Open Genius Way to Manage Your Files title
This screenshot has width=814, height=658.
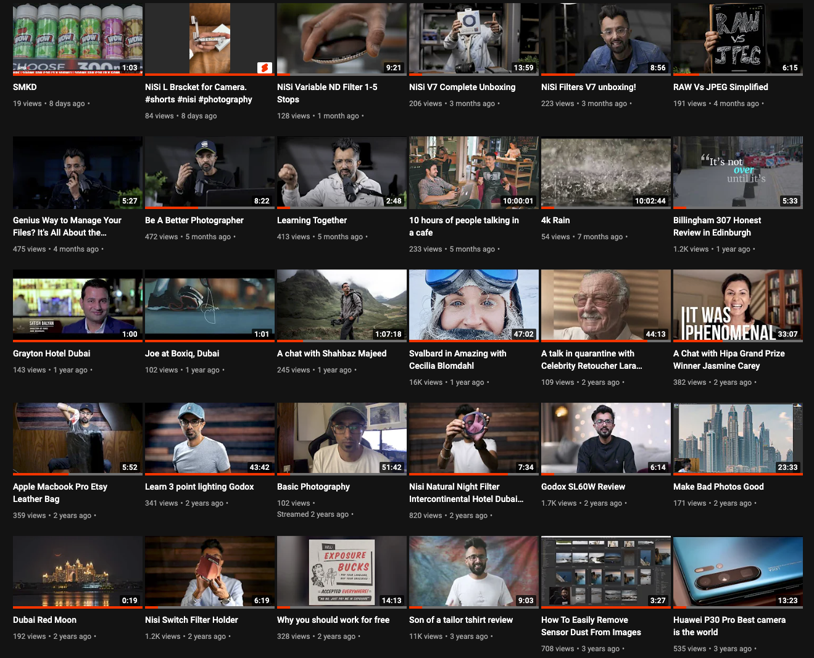[67, 226]
